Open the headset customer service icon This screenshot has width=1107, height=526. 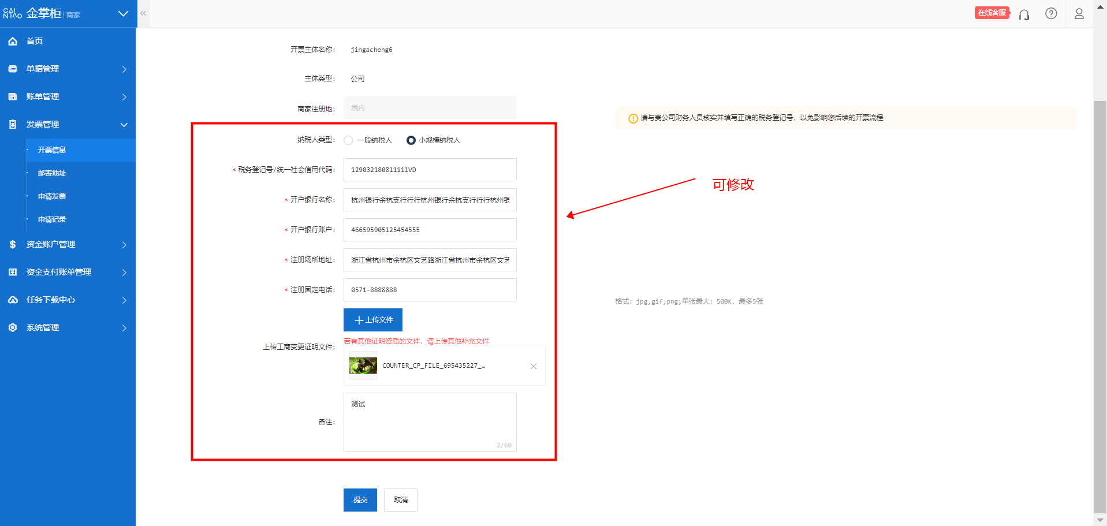point(1024,14)
